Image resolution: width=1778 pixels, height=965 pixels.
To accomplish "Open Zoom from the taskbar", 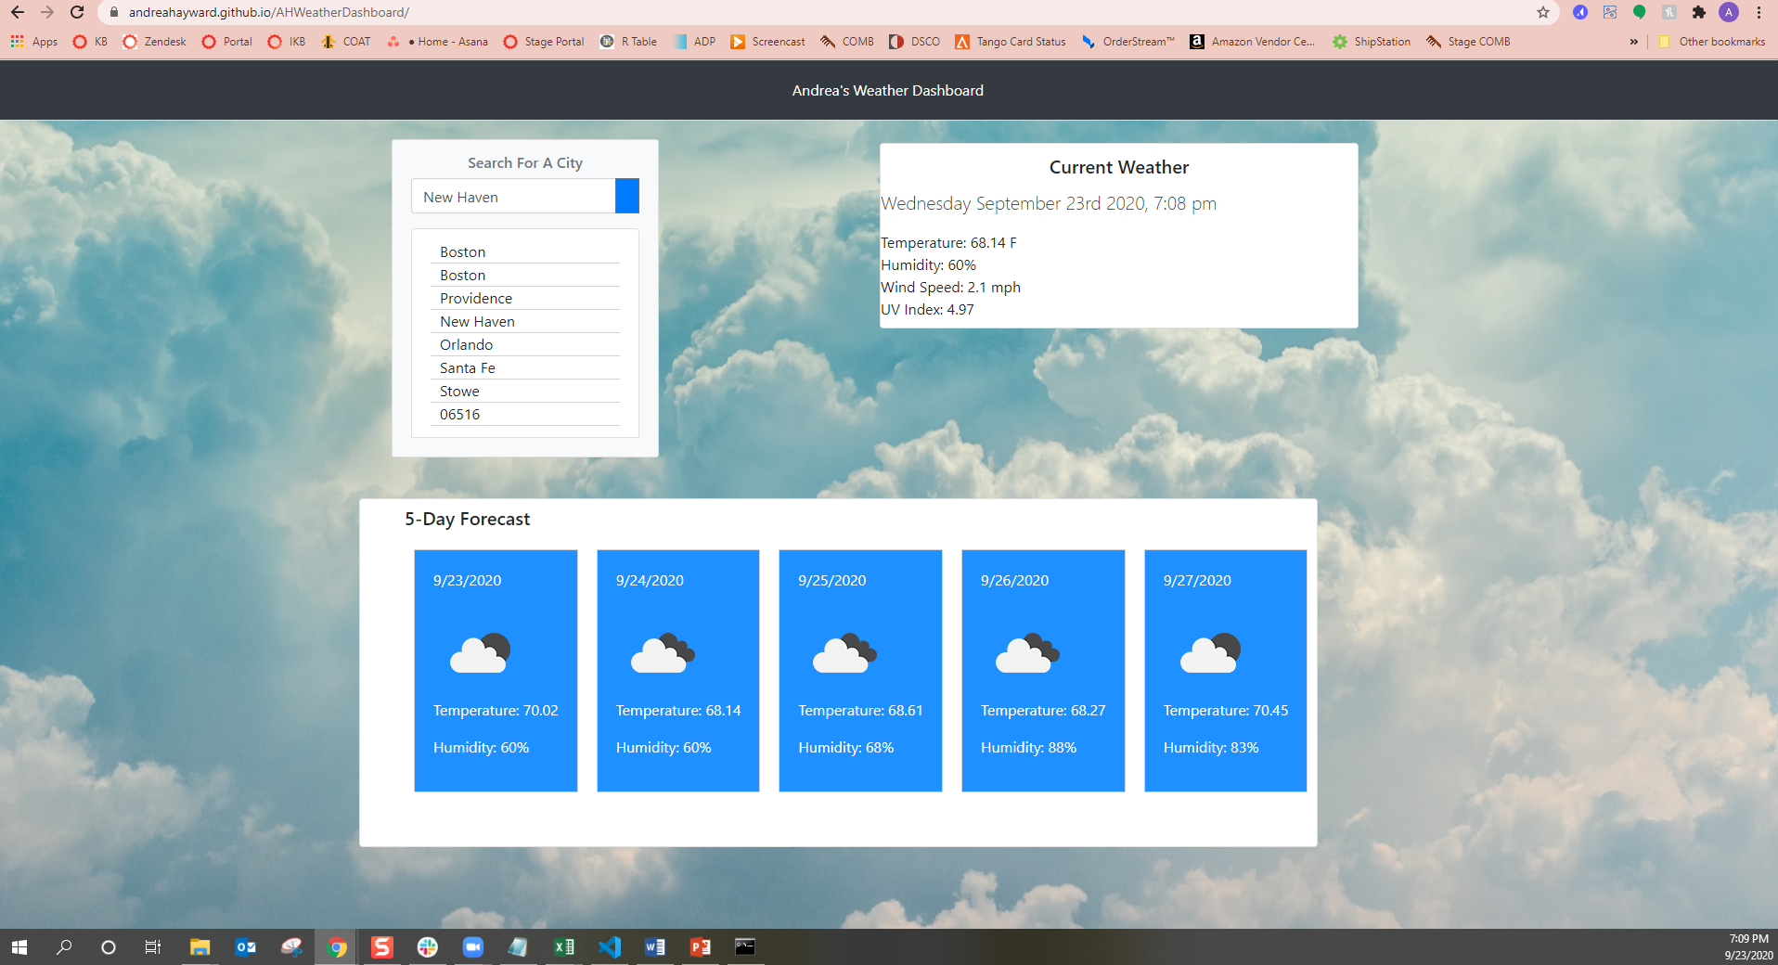I will pos(472,947).
